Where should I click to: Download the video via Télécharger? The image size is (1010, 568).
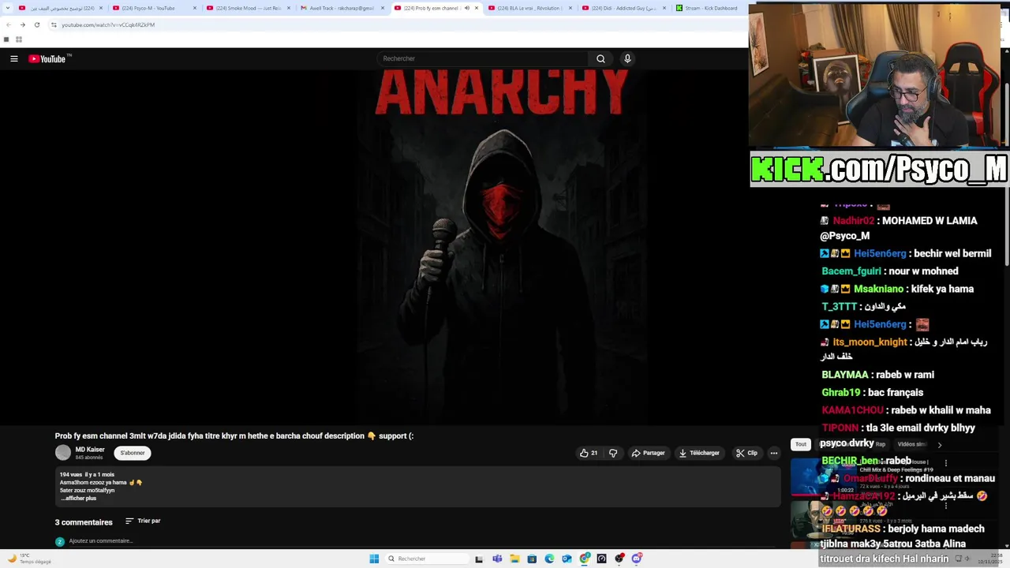(699, 453)
